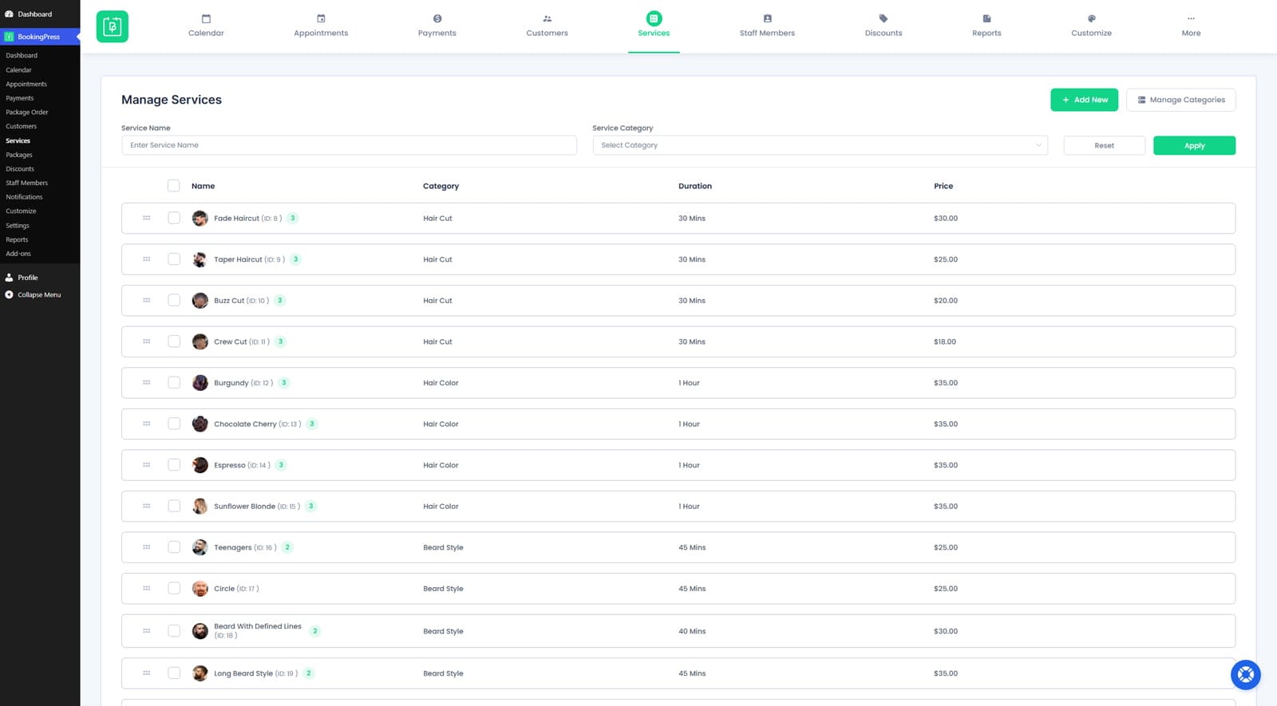Viewport: 1277px width, 706px height.
Task: Click the Apply filter button
Action: [x=1194, y=145]
